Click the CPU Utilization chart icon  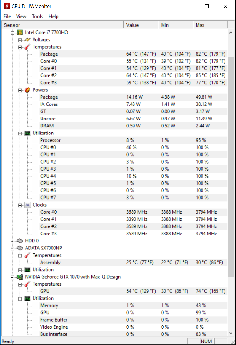(x=27, y=133)
